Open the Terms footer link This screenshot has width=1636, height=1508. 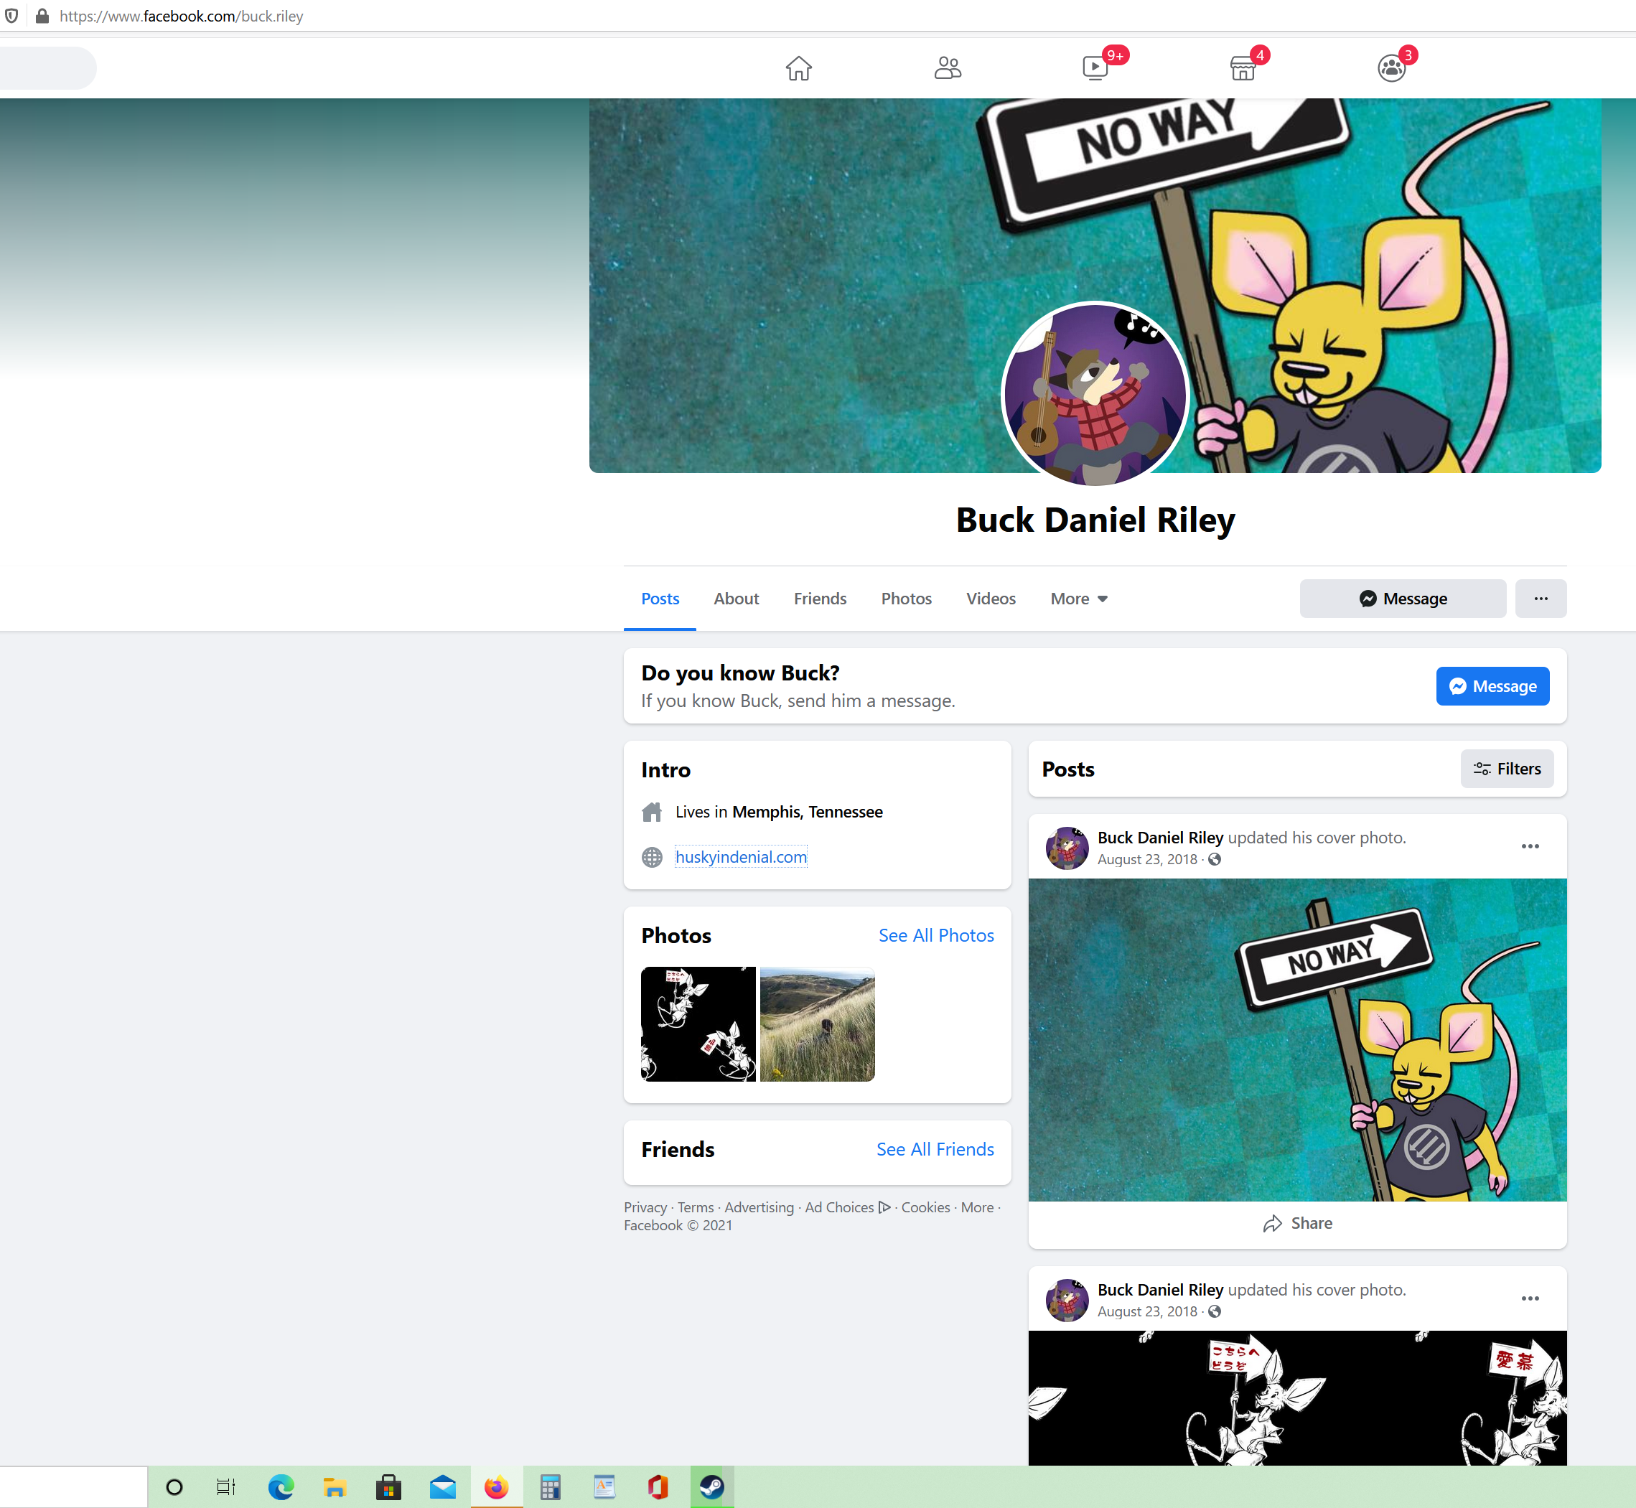695,1207
